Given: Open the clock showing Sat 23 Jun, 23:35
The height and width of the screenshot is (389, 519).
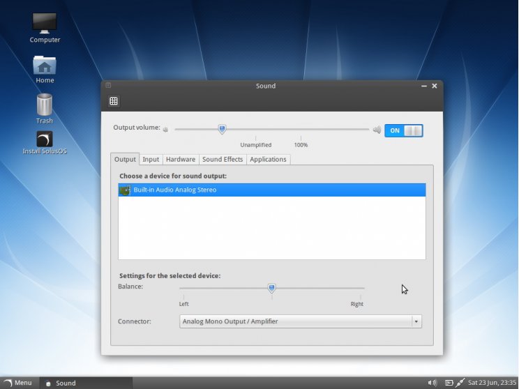Looking at the screenshot, I should point(492,383).
